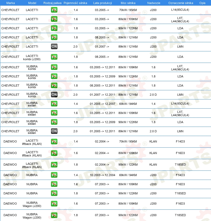Viewport: 211px width, 221px height.
Task: Select '2.0 D' body cell in the Nubira sedan row
Action: point(153,131)
